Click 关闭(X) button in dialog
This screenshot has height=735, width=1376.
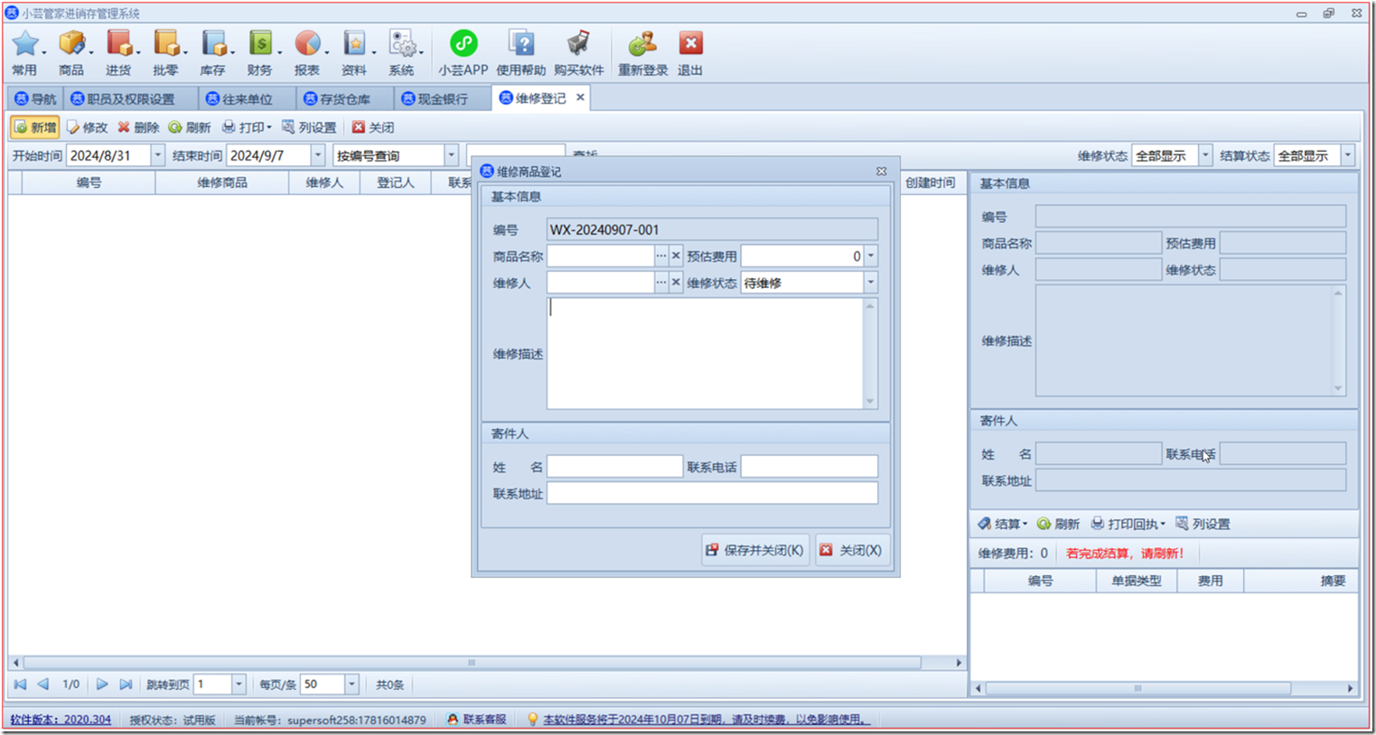pyautogui.click(x=850, y=550)
